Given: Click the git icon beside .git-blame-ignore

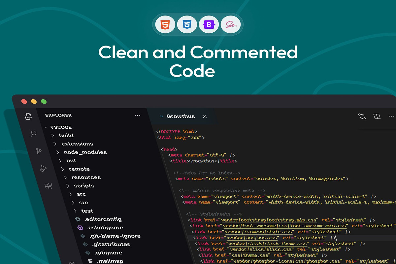Looking at the screenshot, I should (83, 236).
